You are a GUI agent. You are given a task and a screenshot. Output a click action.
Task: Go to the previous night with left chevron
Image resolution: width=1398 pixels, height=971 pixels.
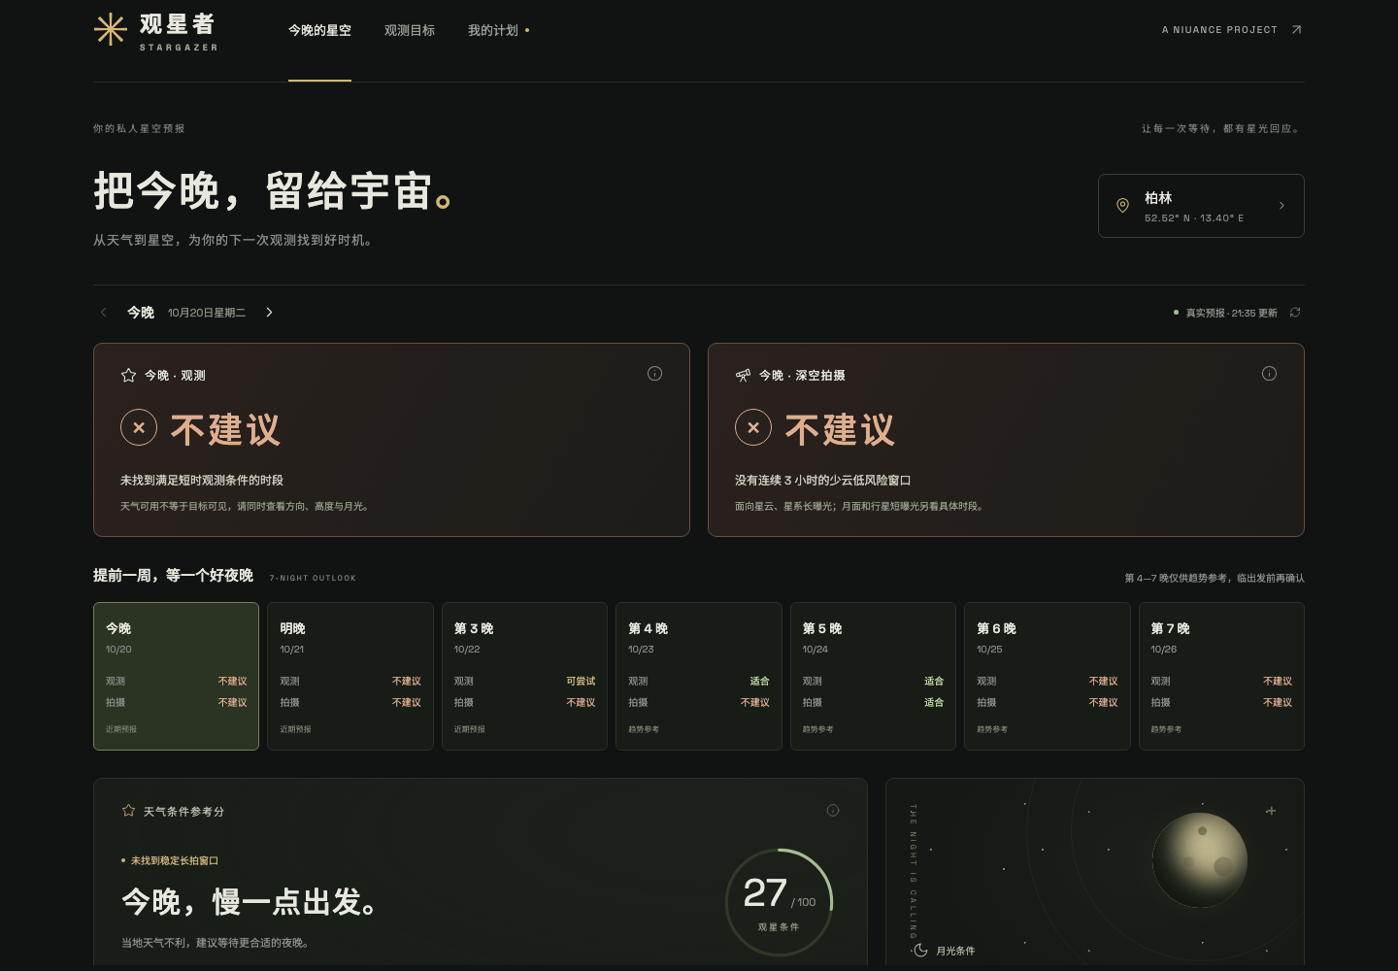[x=104, y=313]
